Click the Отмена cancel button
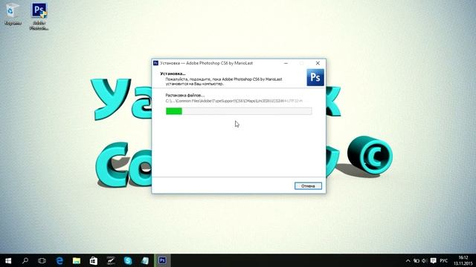This screenshot has width=476, height=267. [x=308, y=186]
